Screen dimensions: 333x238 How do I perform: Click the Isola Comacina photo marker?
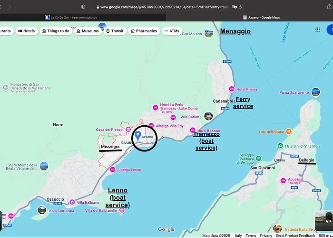coord(42,210)
